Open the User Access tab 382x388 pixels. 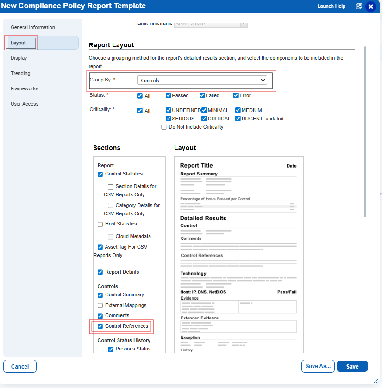[x=25, y=104]
